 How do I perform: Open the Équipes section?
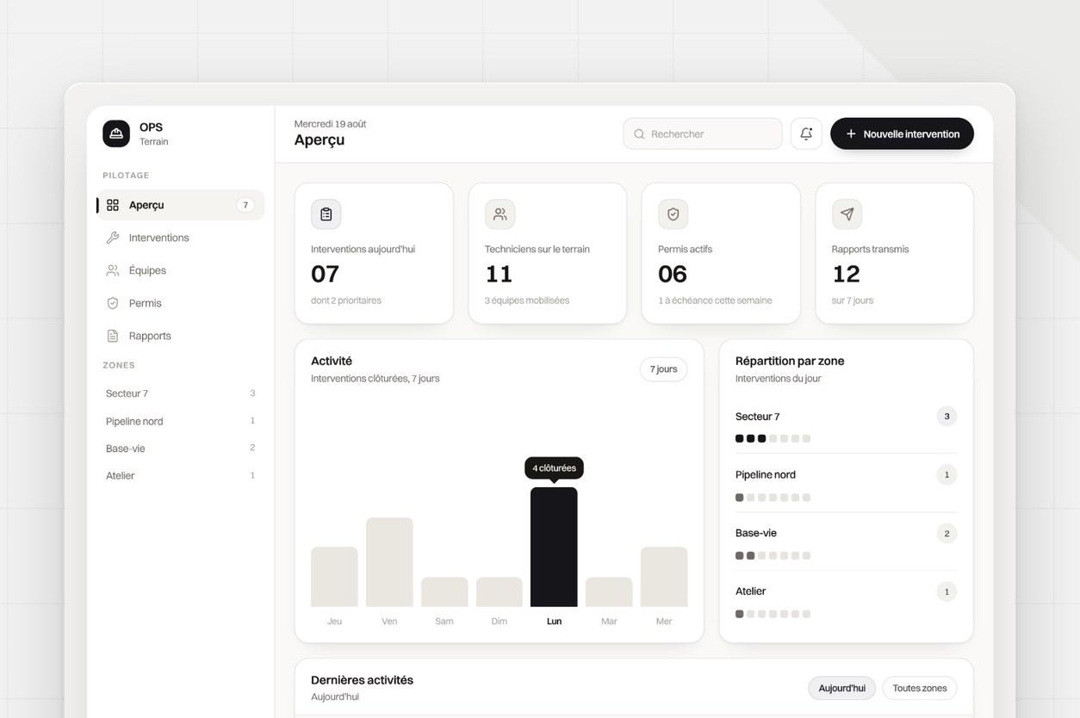[180, 270]
